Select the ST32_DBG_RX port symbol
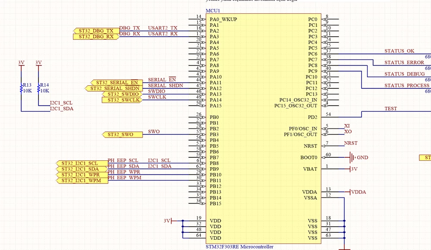431x250 pixels. [96, 37]
